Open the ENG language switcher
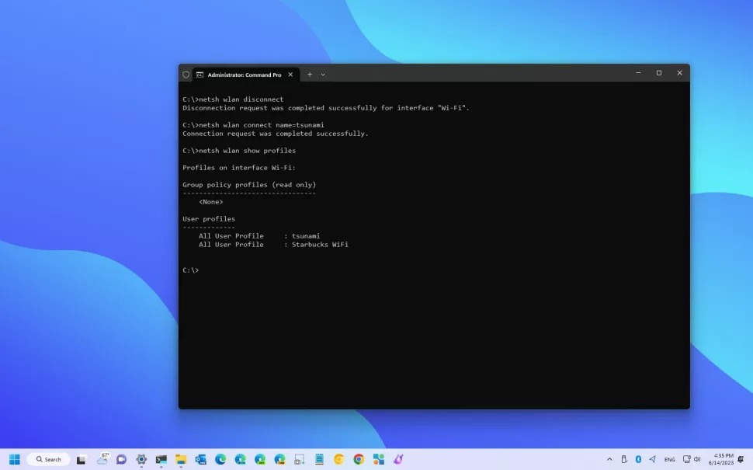This screenshot has height=470, width=753. [x=670, y=458]
